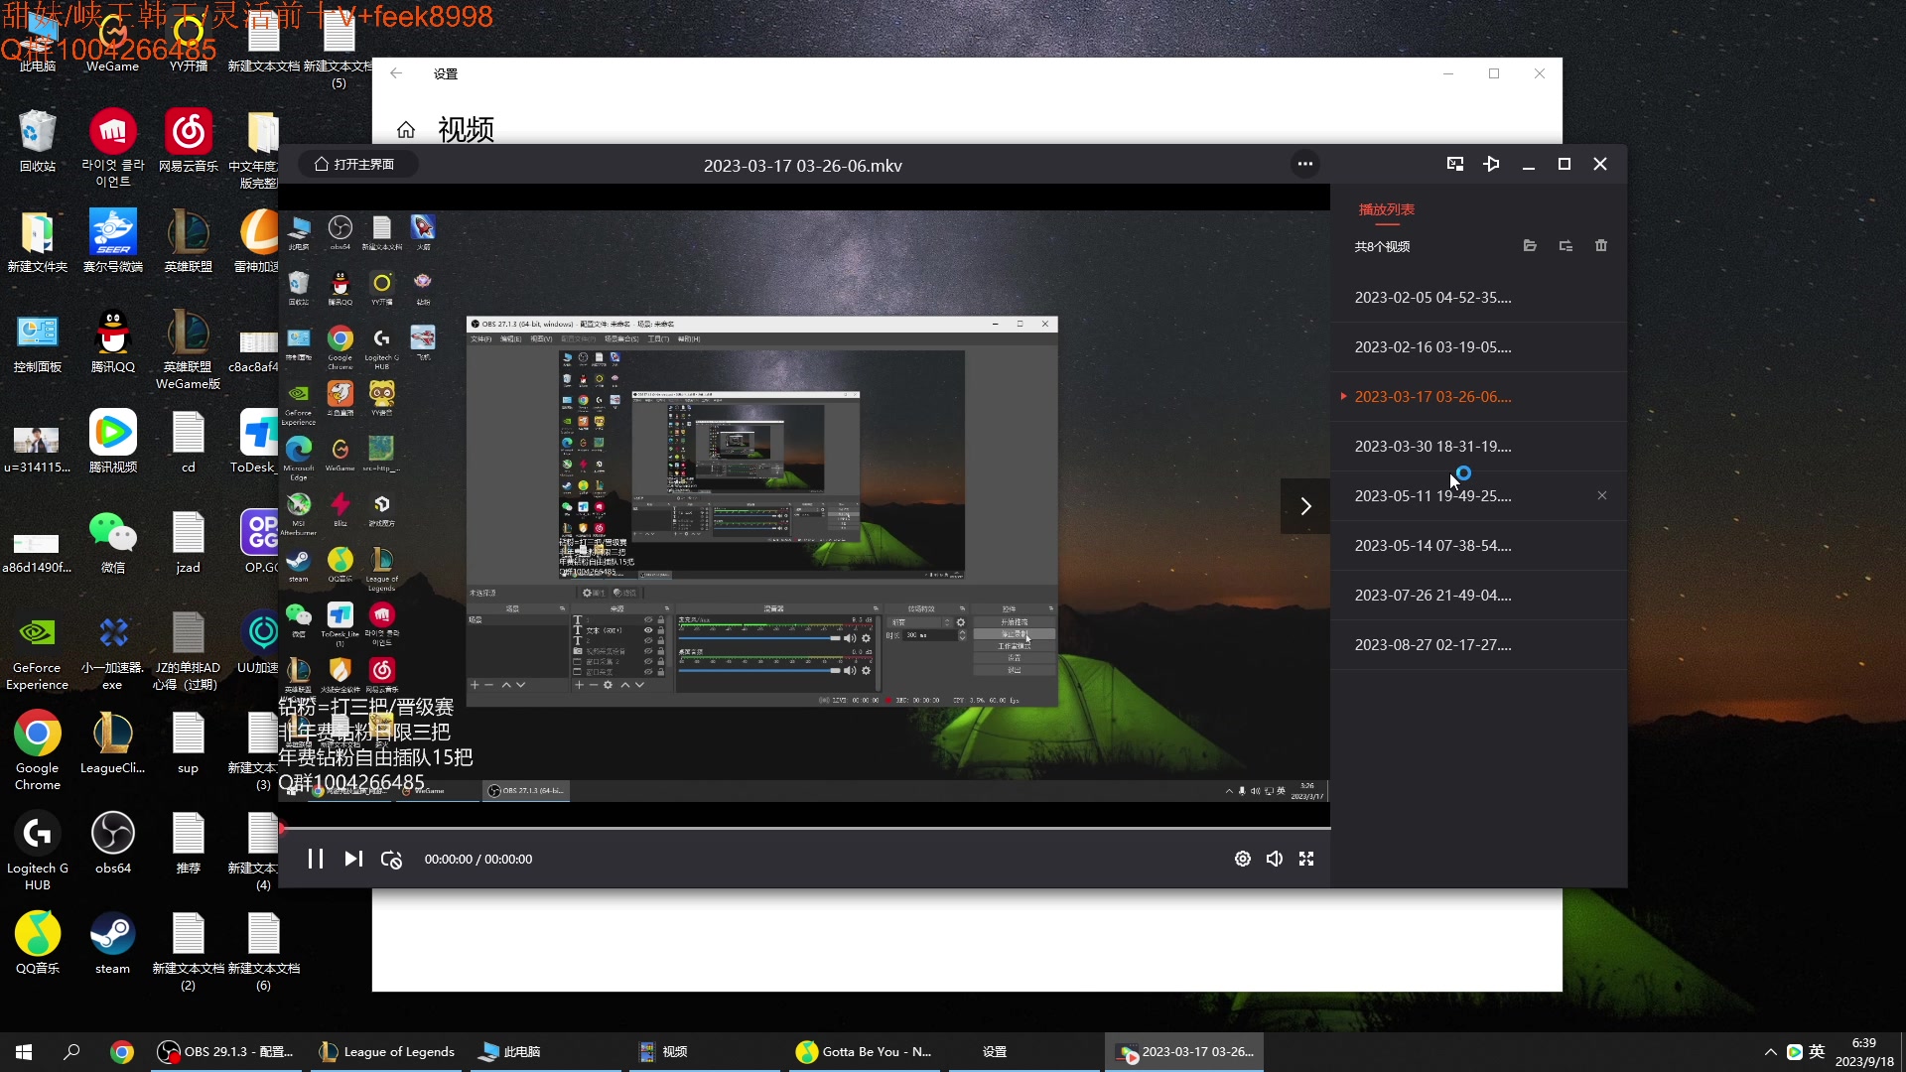This screenshot has height=1072, width=1906.
Task: Select the 推荐 text file icon
Action: [189, 843]
